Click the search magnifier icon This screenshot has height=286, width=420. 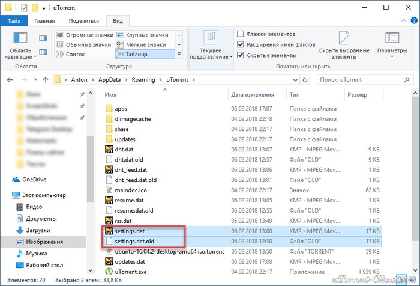click(x=407, y=80)
